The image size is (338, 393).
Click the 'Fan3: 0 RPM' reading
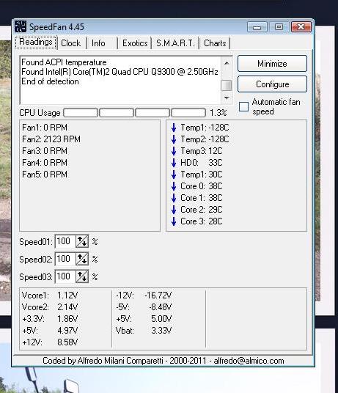click(x=45, y=151)
